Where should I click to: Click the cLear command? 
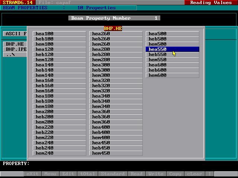[195, 174]
